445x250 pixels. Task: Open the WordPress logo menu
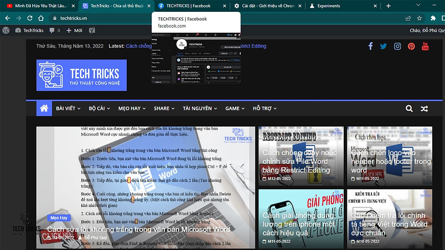coord(6,30)
